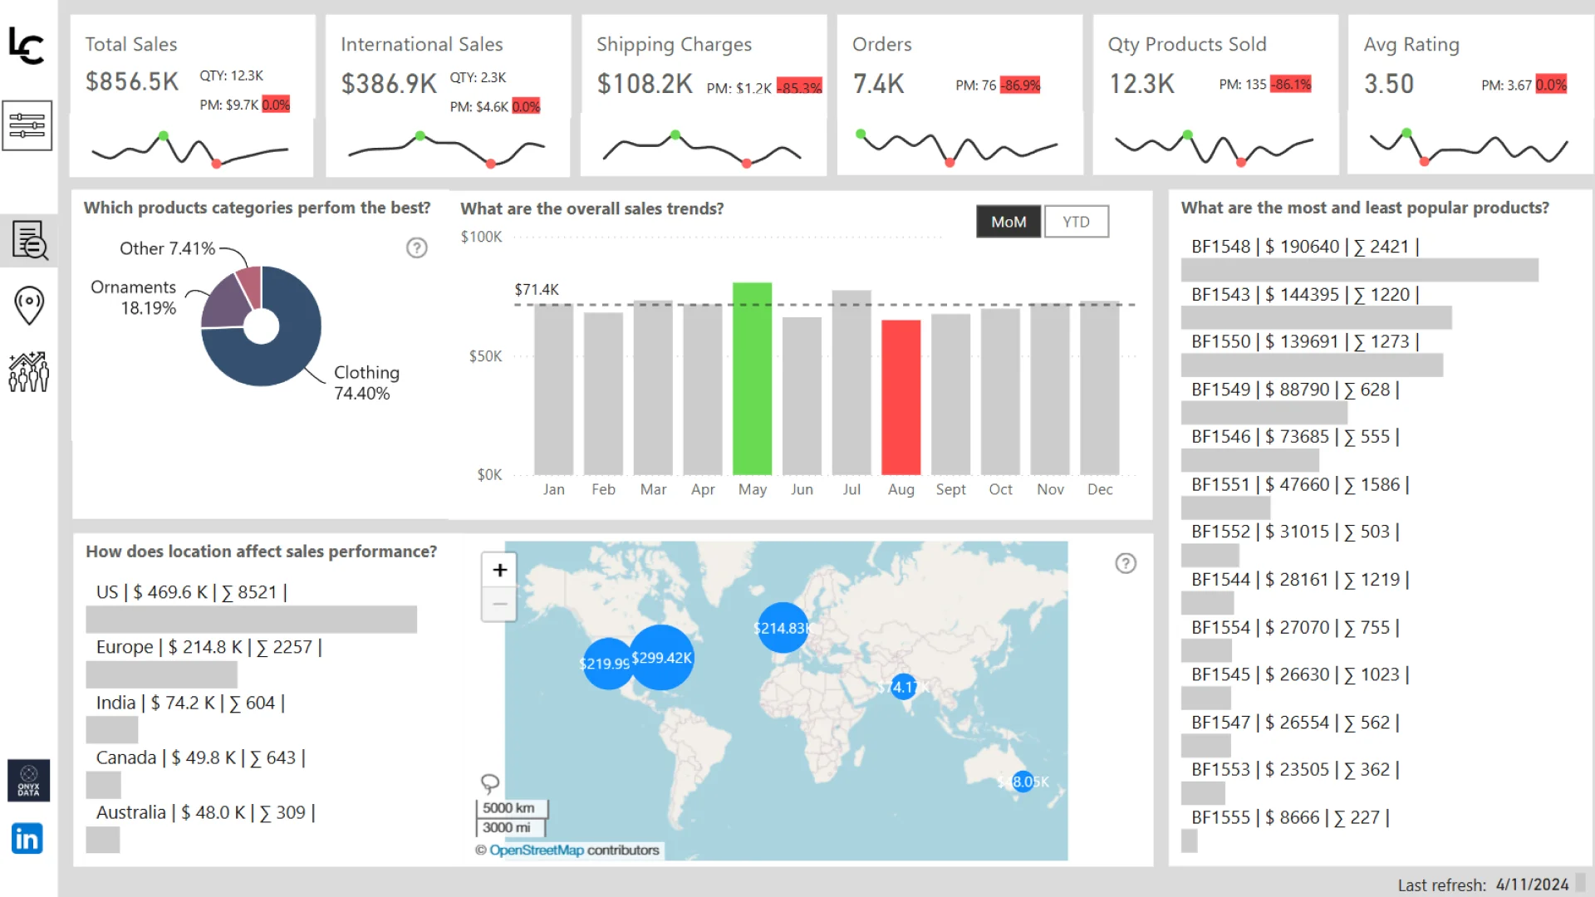Viewport: 1595px width, 897px height.
Task: Click the $219.99 map bubble
Action: 608,664
